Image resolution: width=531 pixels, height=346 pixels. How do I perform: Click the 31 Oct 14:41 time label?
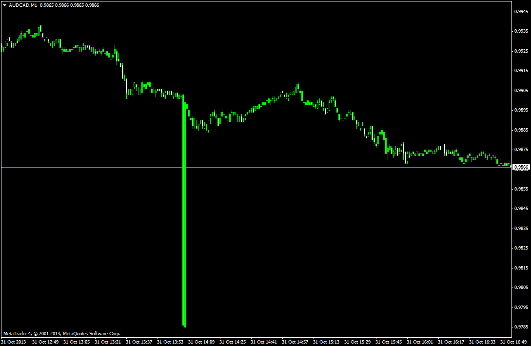[x=264, y=342]
